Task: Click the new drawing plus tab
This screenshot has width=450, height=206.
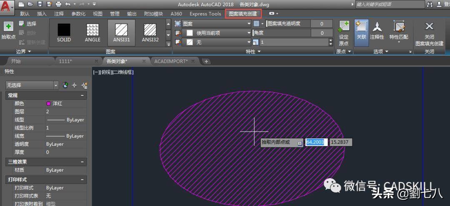Action: tap(206, 61)
